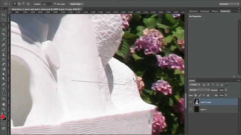Click the Layer 0 copy thumbnail
The image size is (241, 135).
(197, 102)
